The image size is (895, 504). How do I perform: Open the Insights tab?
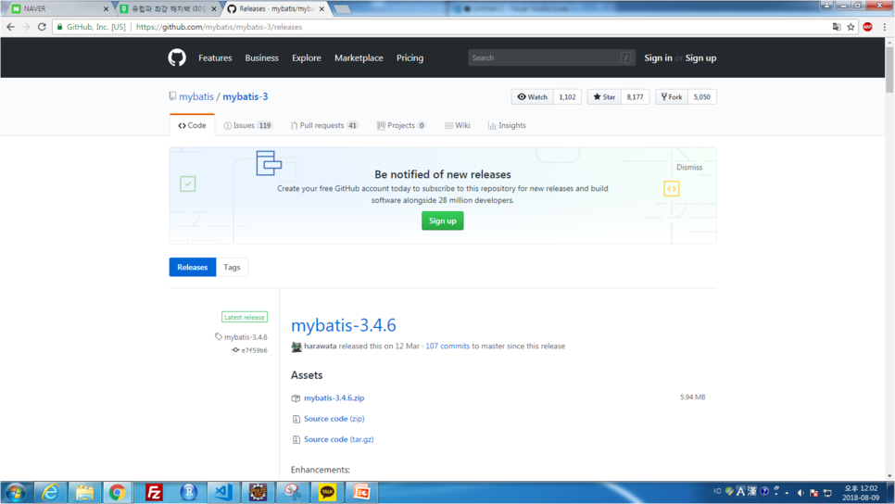pyautogui.click(x=507, y=125)
